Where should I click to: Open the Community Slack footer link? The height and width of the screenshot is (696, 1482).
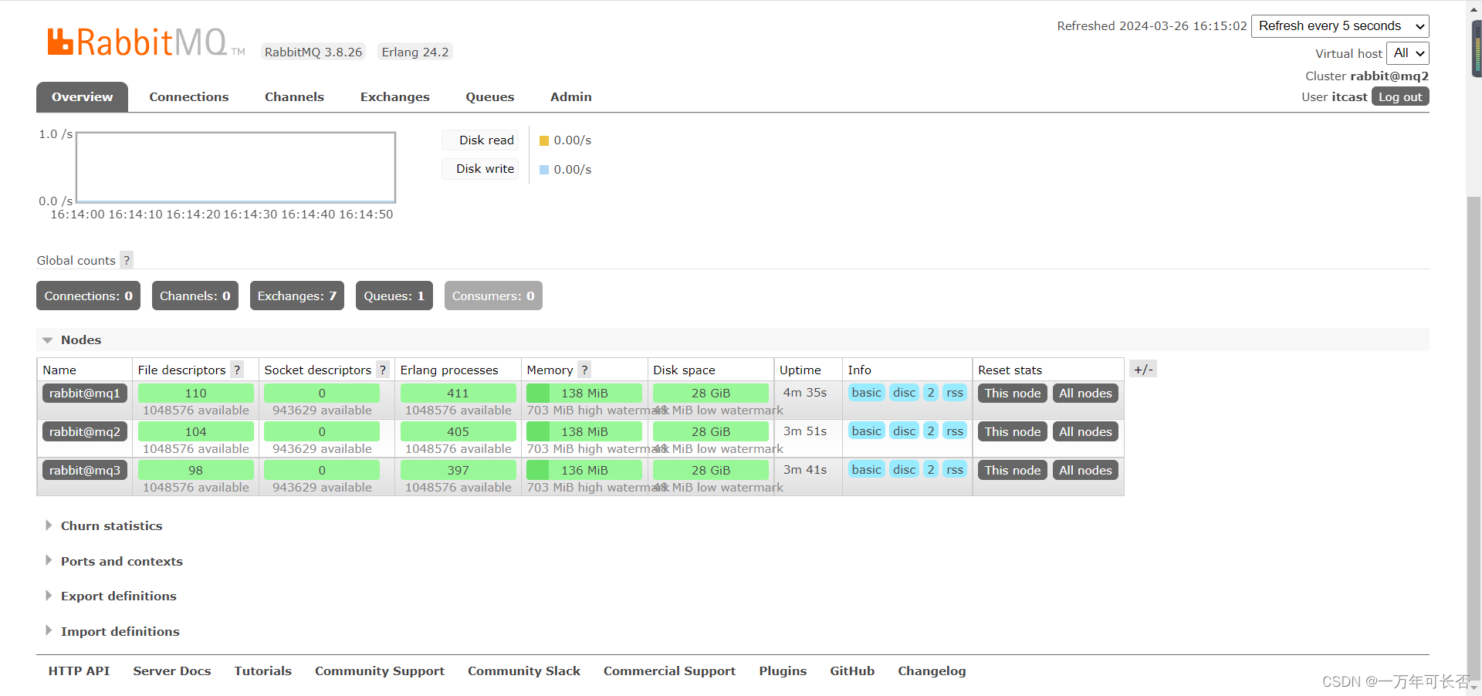click(523, 671)
